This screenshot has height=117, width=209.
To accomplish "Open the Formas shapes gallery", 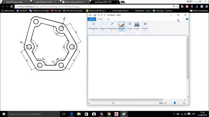I will [130, 26].
